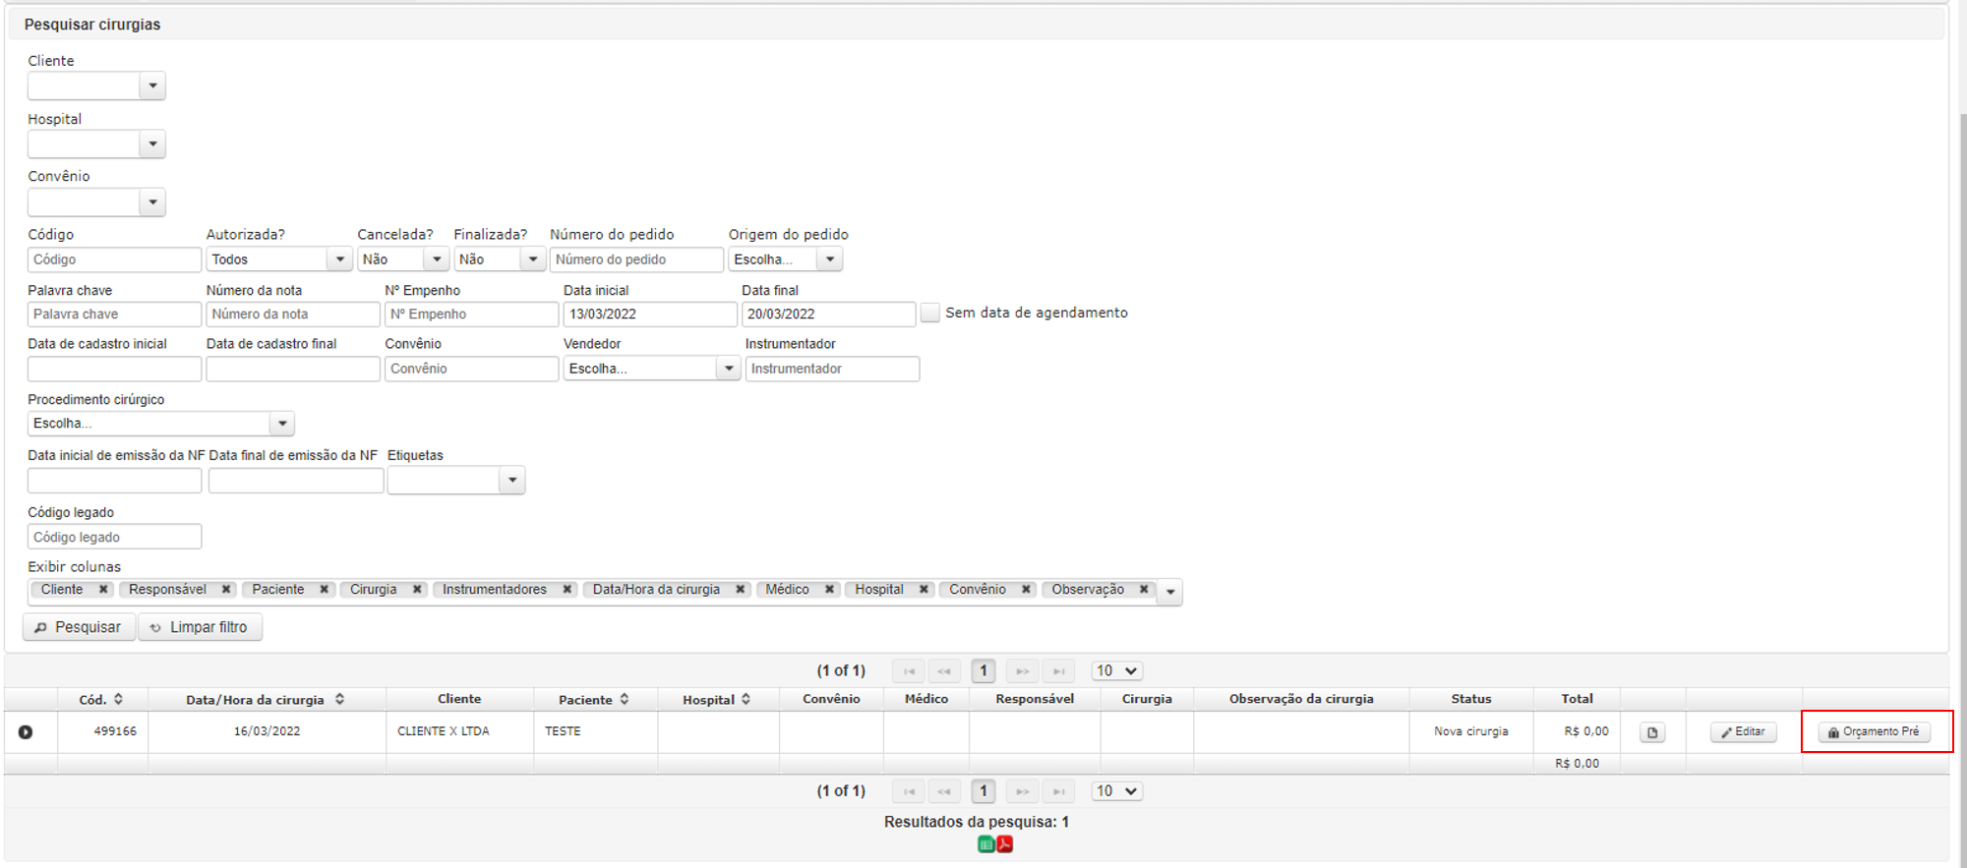Remove Observação column tag
1967x868 pixels.
(1144, 590)
